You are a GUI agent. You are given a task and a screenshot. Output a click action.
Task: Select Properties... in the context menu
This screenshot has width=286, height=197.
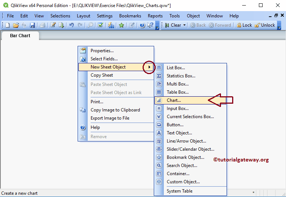[116, 51]
